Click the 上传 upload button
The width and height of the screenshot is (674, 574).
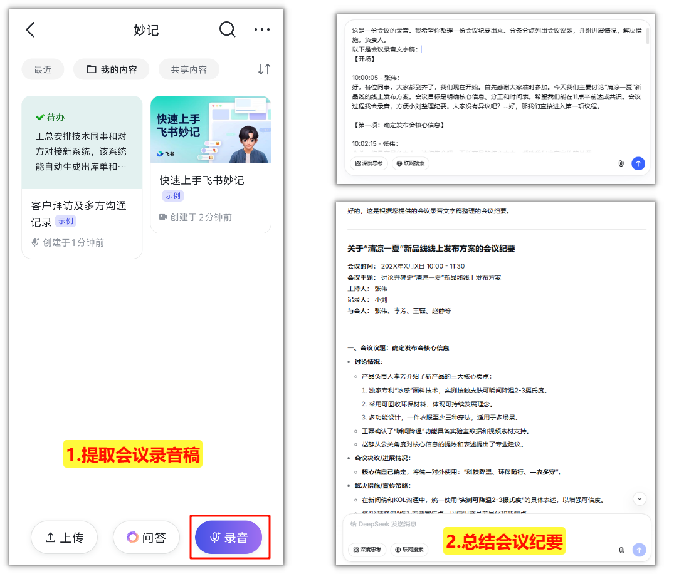coord(64,538)
